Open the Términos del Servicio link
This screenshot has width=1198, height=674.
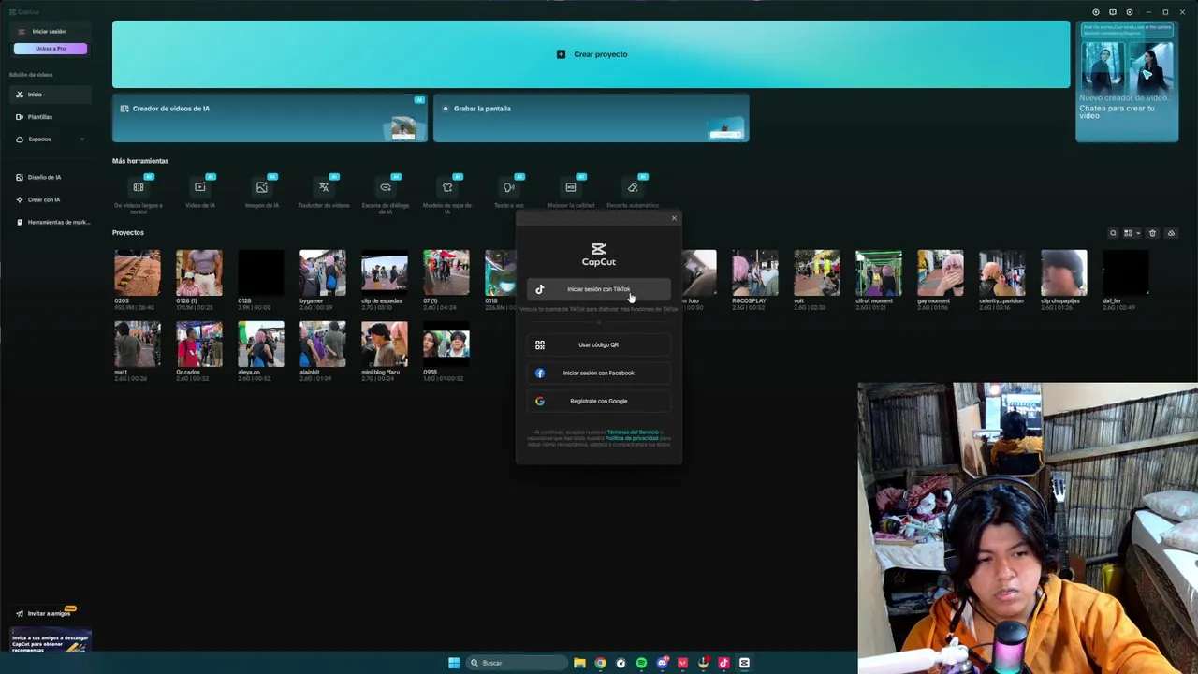633,432
